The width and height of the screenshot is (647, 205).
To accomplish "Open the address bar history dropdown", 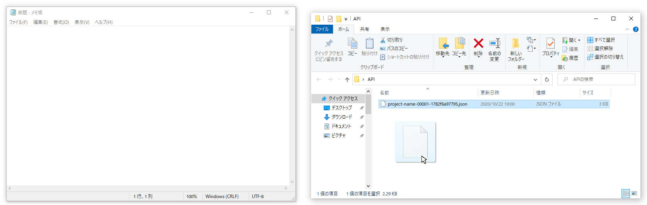I will point(535,80).
